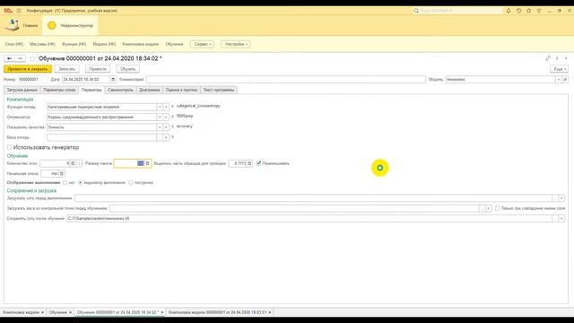574x323 pixels.
Task: Expand the Оптимизатор dropdown arrow
Action: click(160, 118)
